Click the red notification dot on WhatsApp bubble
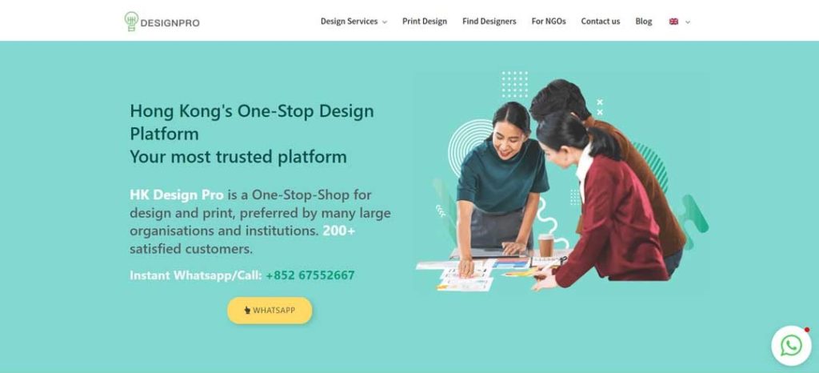Viewport: 819px width, 373px height. [x=806, y=330]
